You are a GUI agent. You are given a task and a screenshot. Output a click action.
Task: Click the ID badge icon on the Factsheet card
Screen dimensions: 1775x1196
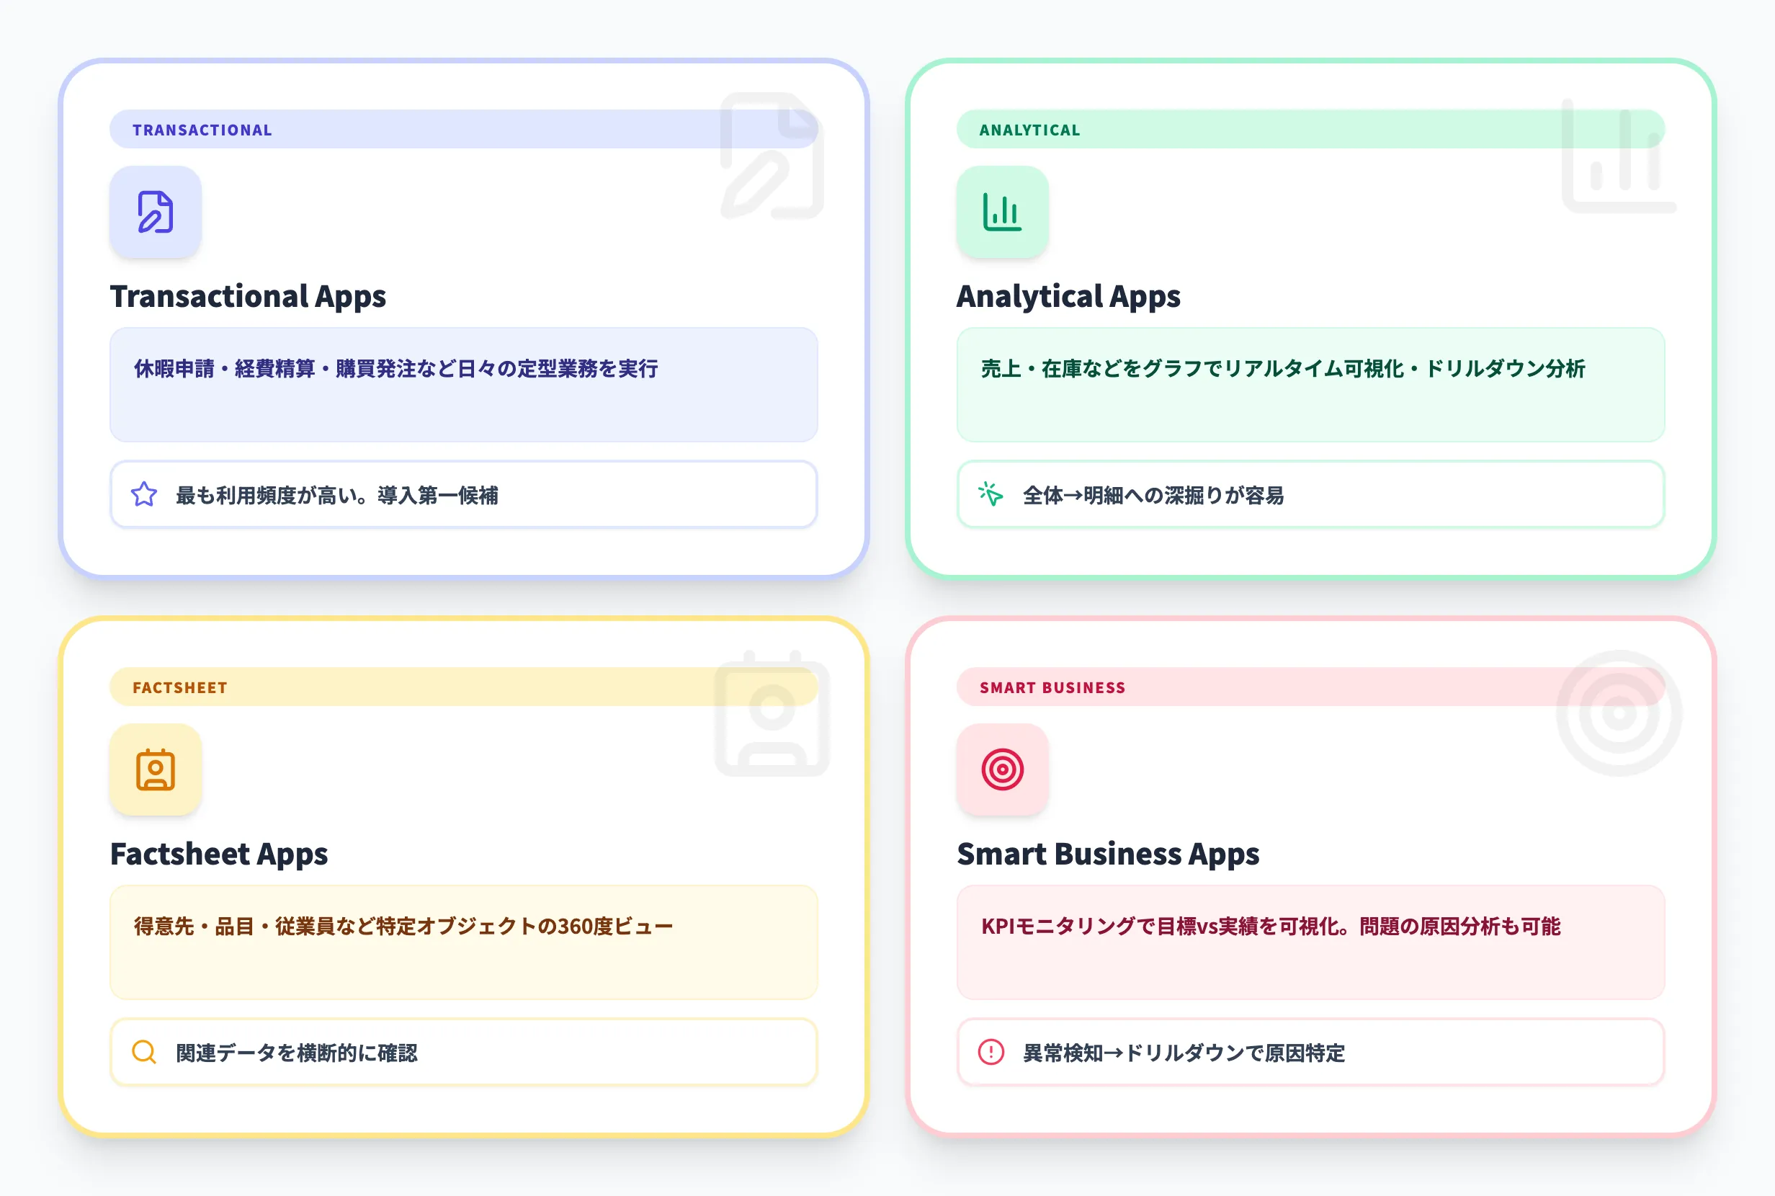155,771
